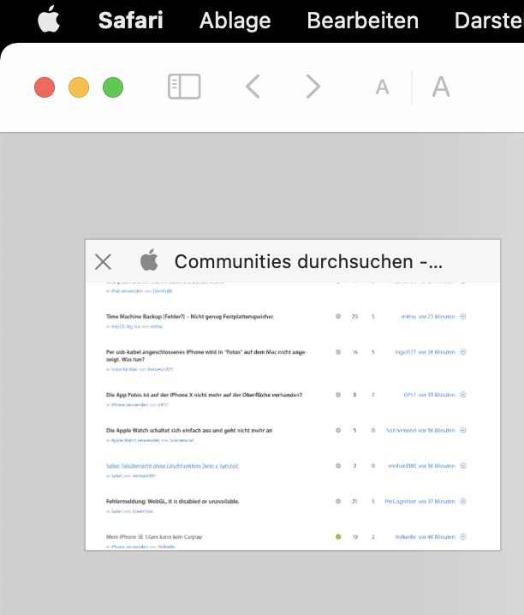Click plus icon in 'Die App Fotos' row
The width and height of the screenshot is (524, 615).
(463, 395)
